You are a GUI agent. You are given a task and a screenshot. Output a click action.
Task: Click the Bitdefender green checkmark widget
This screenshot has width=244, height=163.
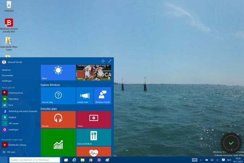[x=231, y=143]
